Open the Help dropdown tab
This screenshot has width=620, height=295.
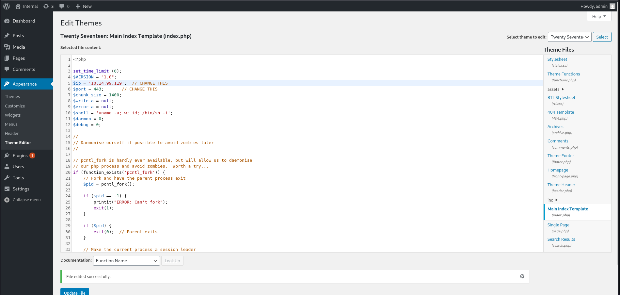click(x=599, y=16)
